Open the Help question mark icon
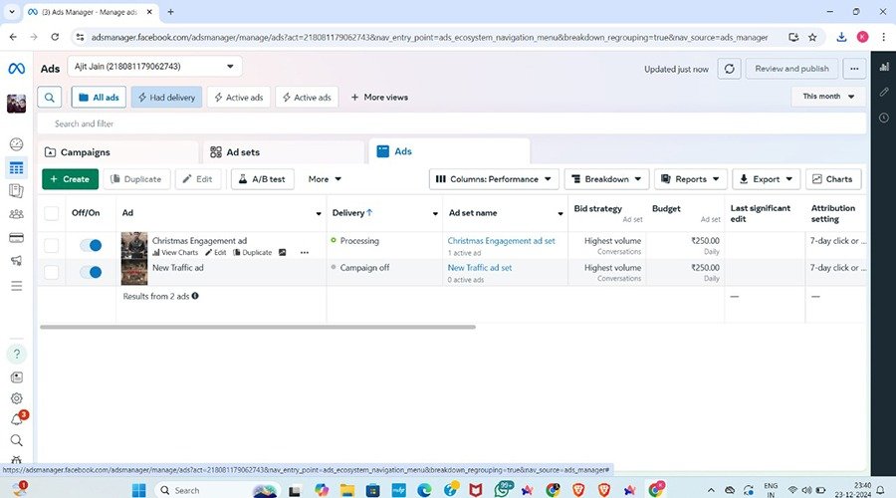 coord(17,354)
